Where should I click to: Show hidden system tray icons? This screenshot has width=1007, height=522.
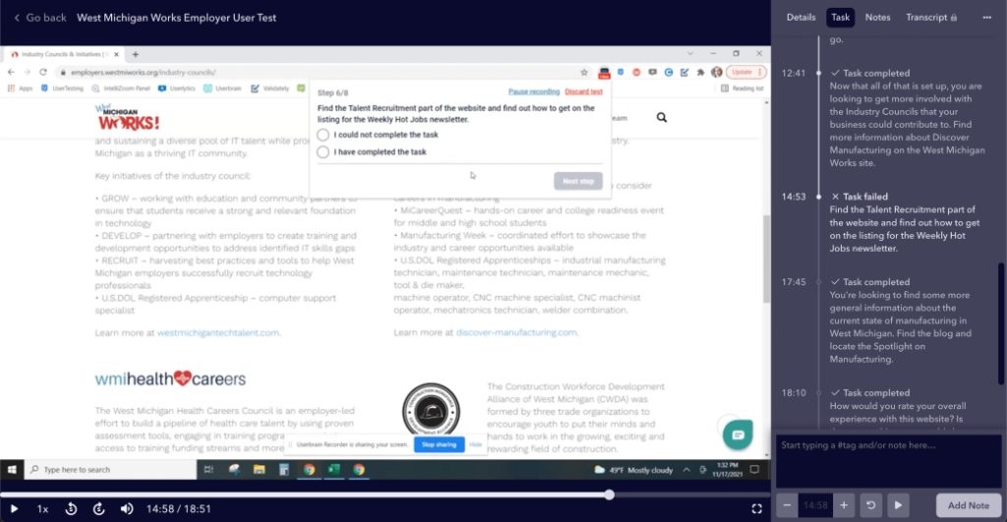(x=685, y=470)
